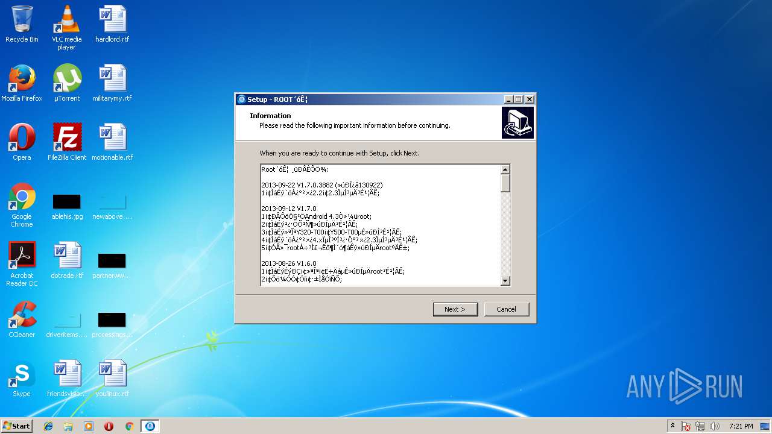Select the hardlord.rtf file
The image size is (772, 434).
point(112,24)
